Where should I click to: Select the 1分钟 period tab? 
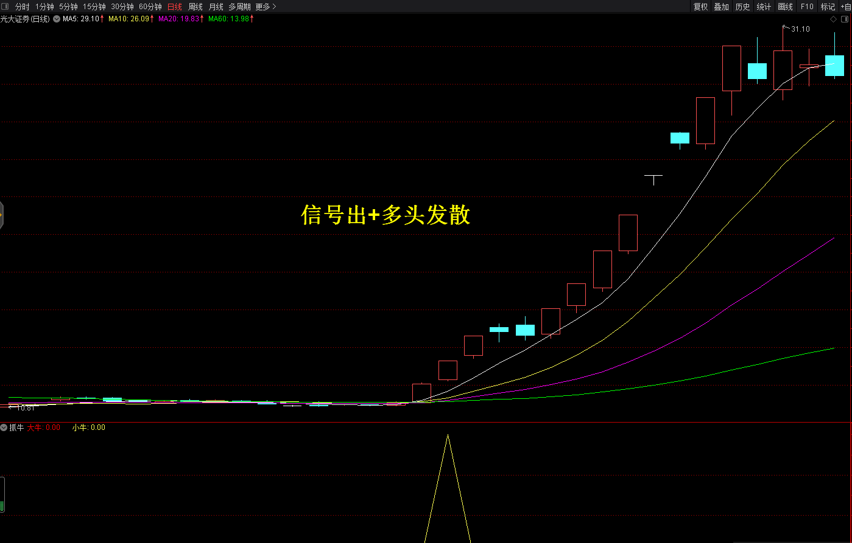click(44, 7)
